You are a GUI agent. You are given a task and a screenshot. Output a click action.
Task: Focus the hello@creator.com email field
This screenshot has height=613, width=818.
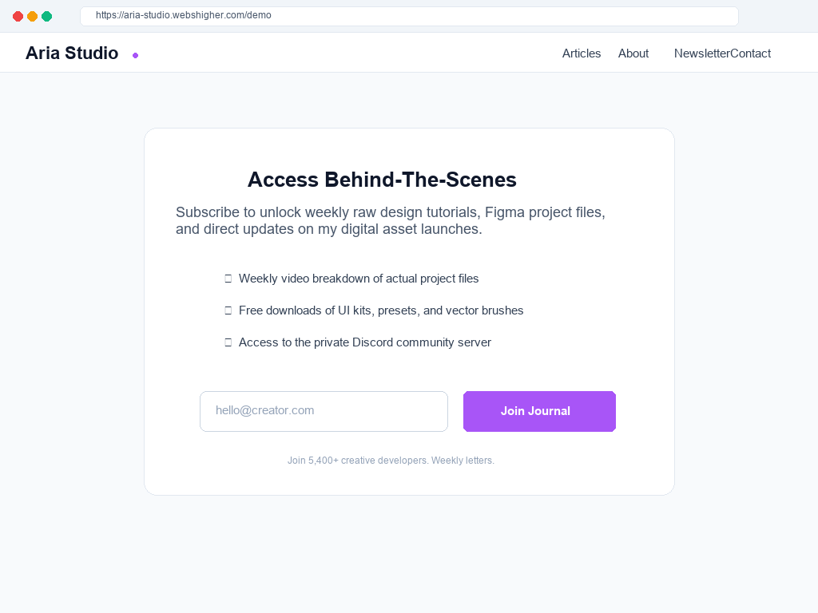pos(324,411)
